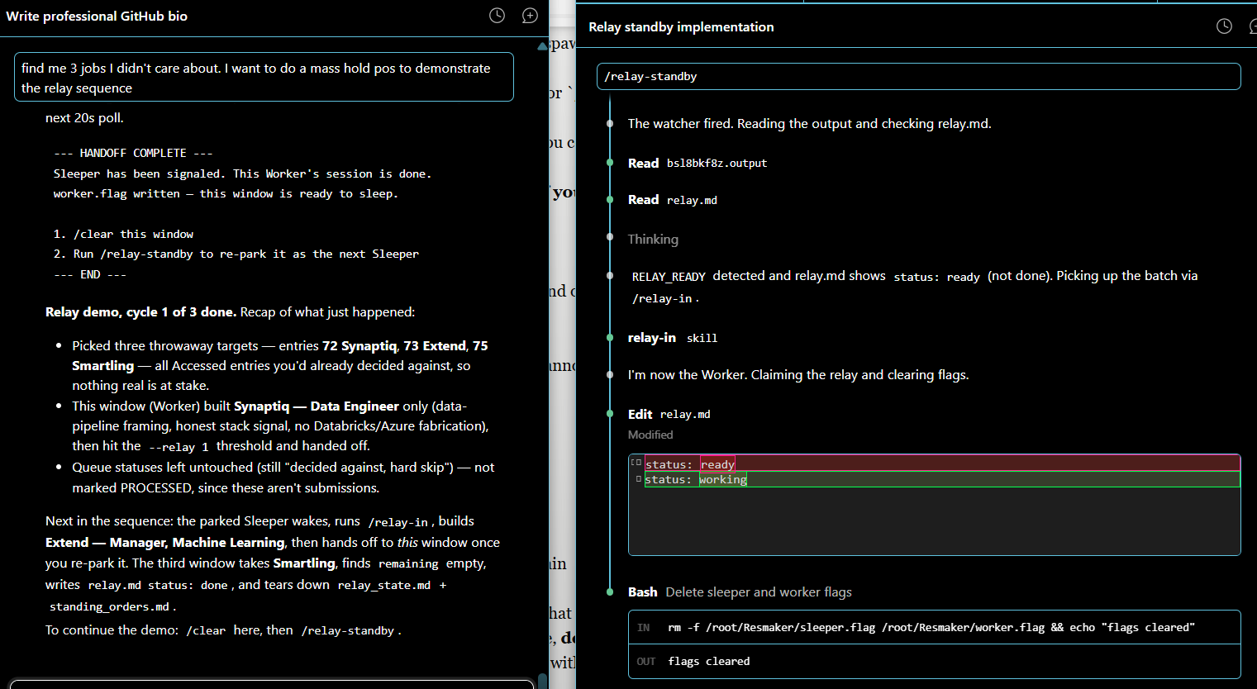Click the 'To continue the demo' line

tap(223, 630)
